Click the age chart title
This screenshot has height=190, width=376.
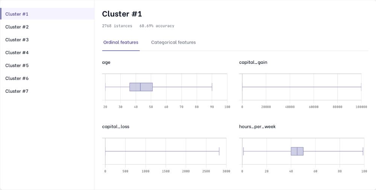(x=106, y=62)
